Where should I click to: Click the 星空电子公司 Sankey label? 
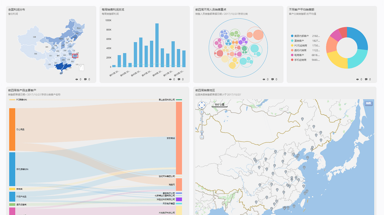point(169,193)
